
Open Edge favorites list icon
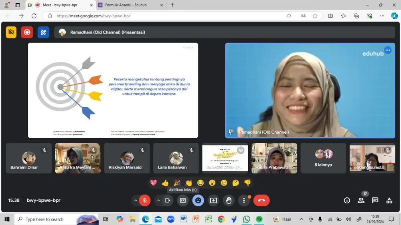[x=344, y=16]
